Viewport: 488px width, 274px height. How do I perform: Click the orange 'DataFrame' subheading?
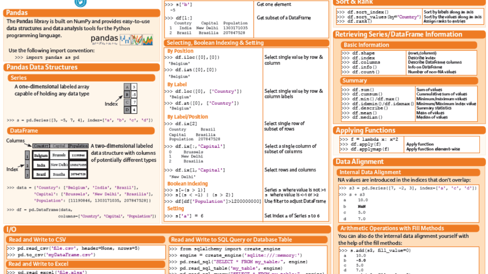81,131
